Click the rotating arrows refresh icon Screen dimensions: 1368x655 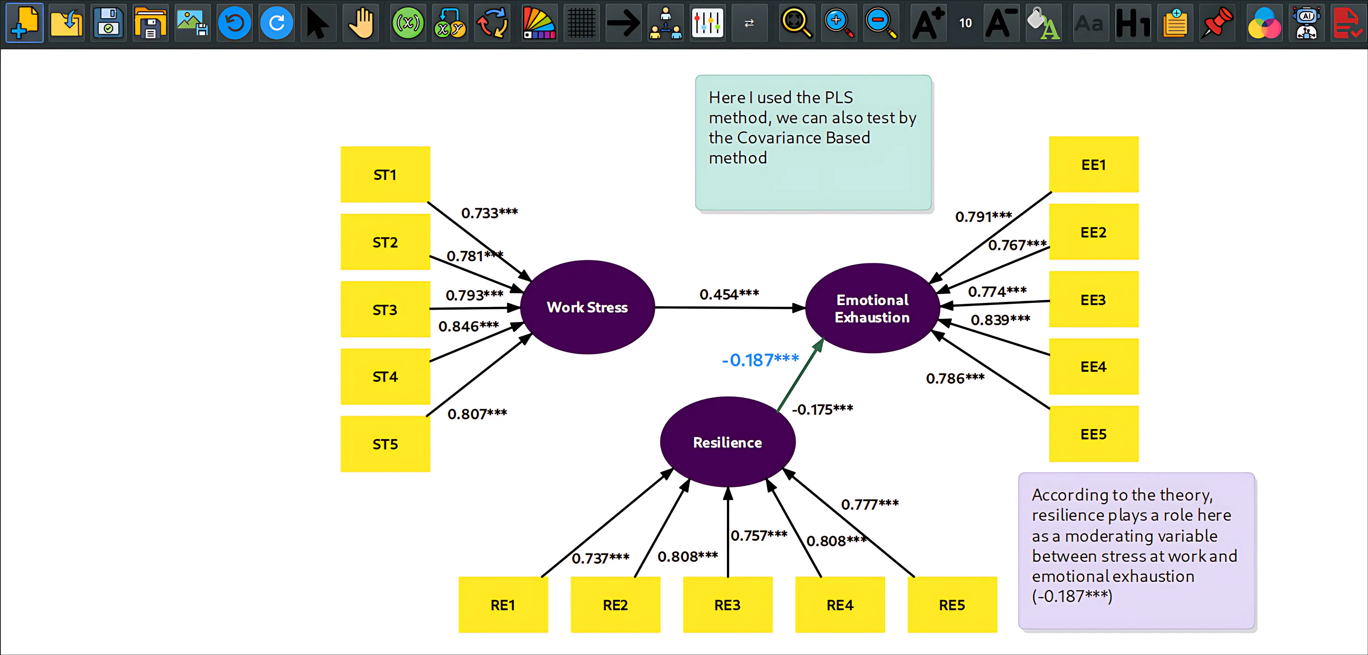coord(492,23)
